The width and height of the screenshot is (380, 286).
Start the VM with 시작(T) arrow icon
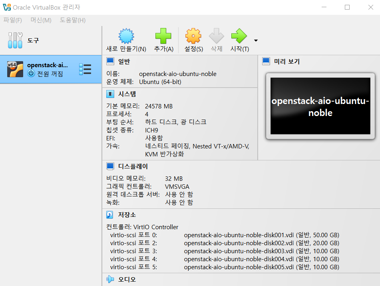(x=239, y=36)
